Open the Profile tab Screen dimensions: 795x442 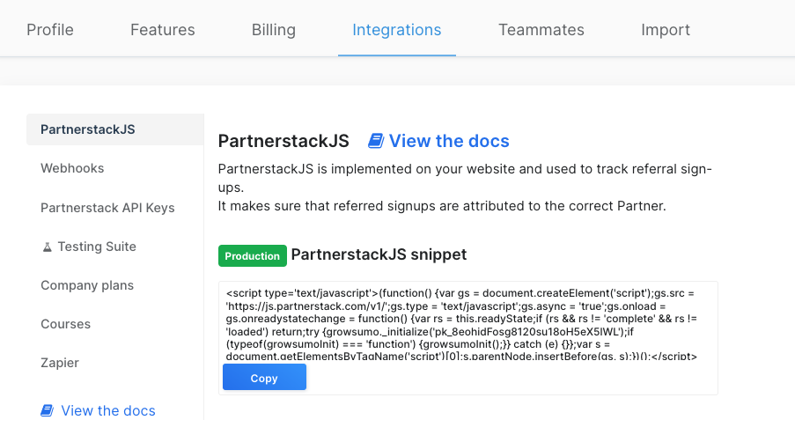(49, 30)
